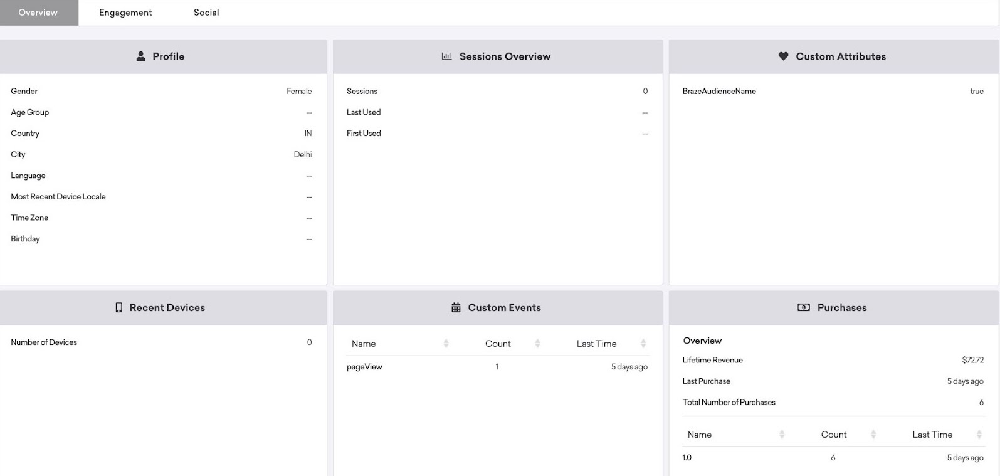Viewport: 1000px width, 476px height.
Task: Select the Overview tab
Action: click(38, 13)
